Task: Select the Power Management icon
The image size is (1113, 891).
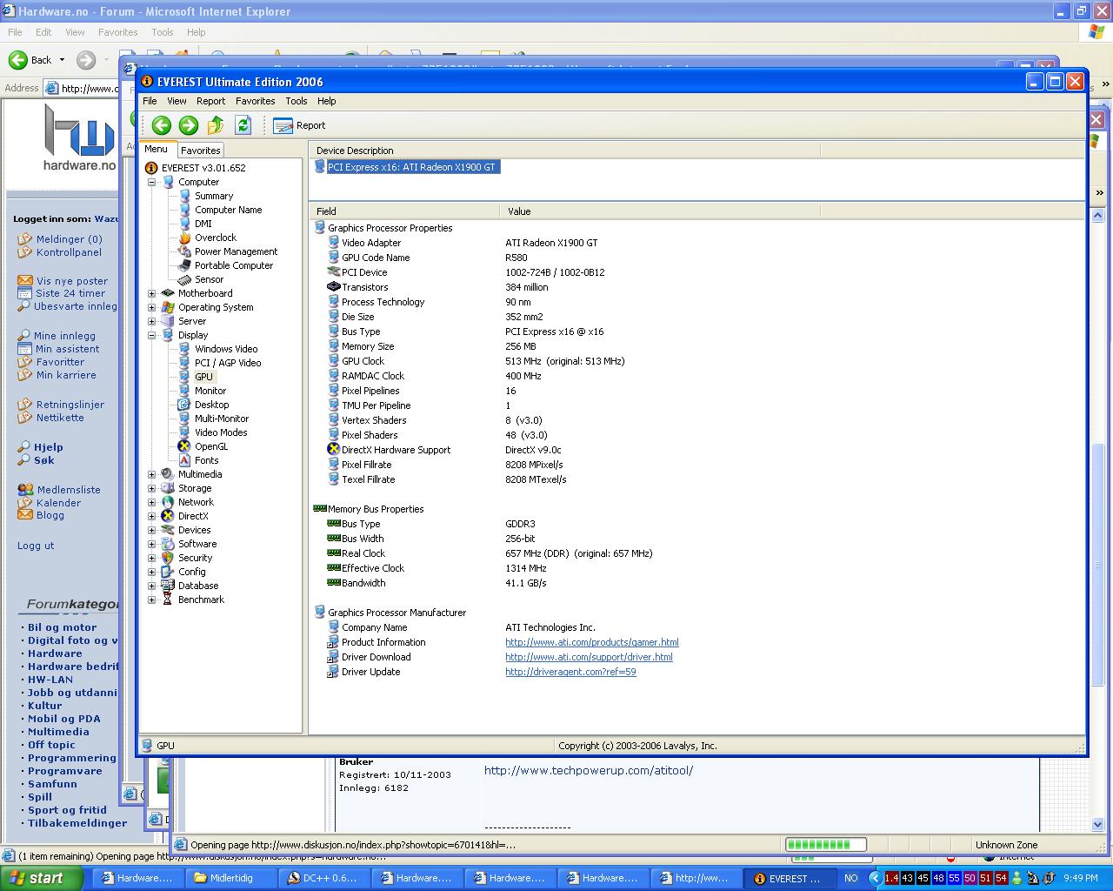Action: (184, 251)
